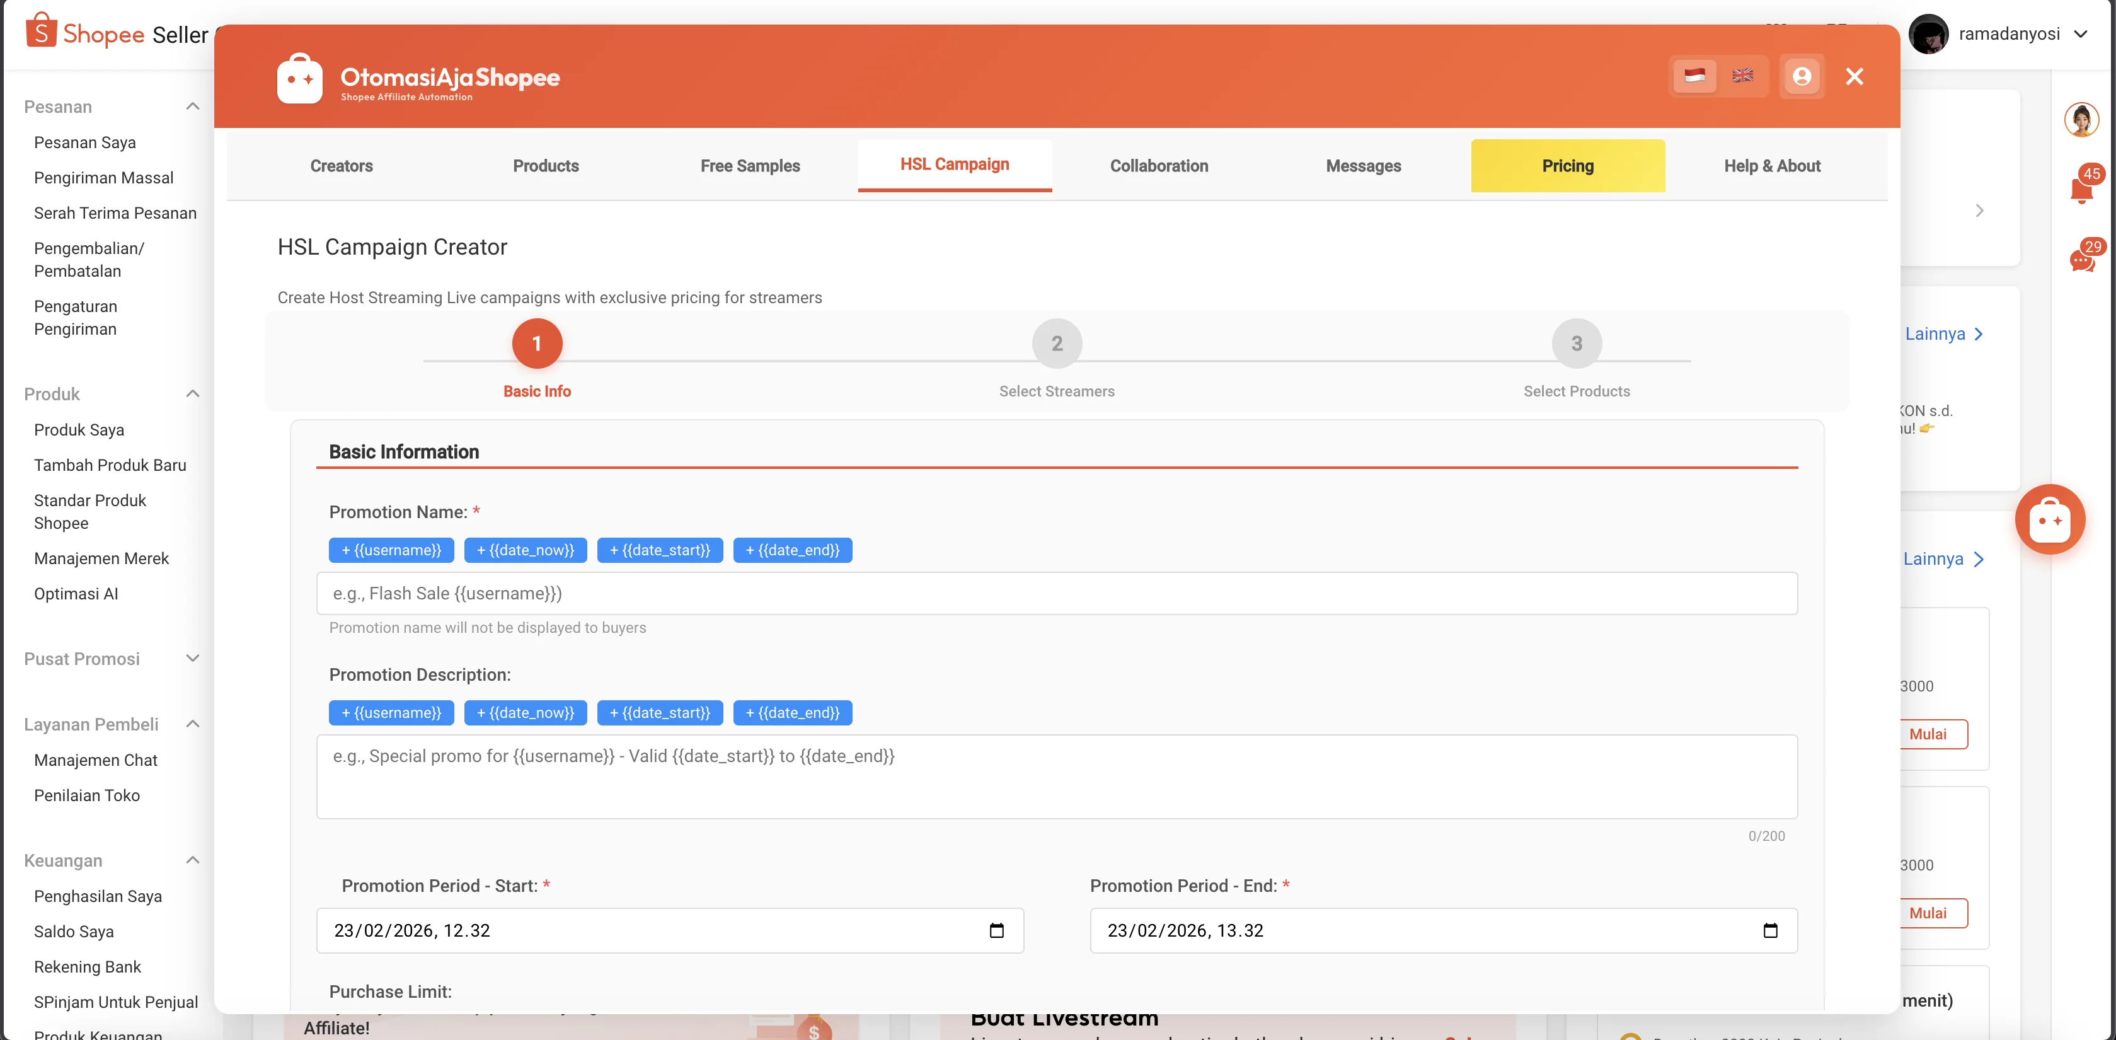The image size is (2116, 1040).
Task: Click the OtomasiAjaShopee bag logo
Action: pyautogui.click(x=300, y=79)
